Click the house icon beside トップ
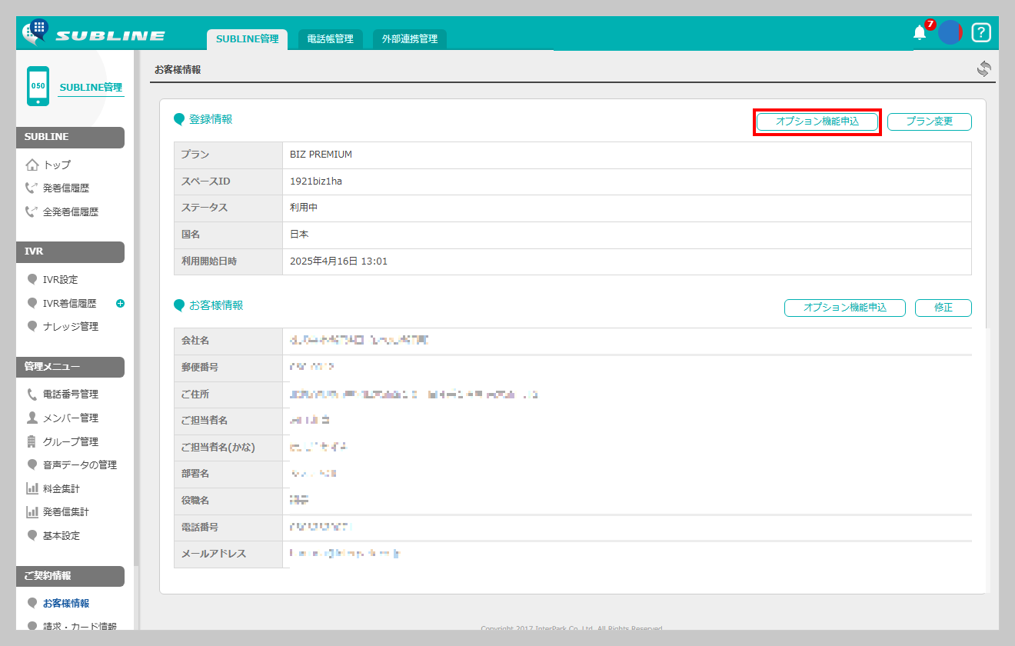Viewport: 1015px width, 646px height. tap(32, 165)
